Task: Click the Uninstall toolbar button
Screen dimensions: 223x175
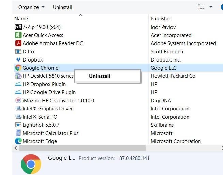Action: click(62, 7)
